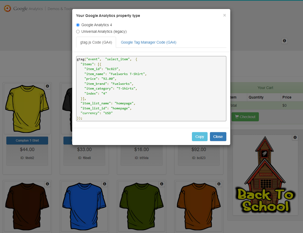
Task: Click the ID: b55da text
Action: (142, 158)
